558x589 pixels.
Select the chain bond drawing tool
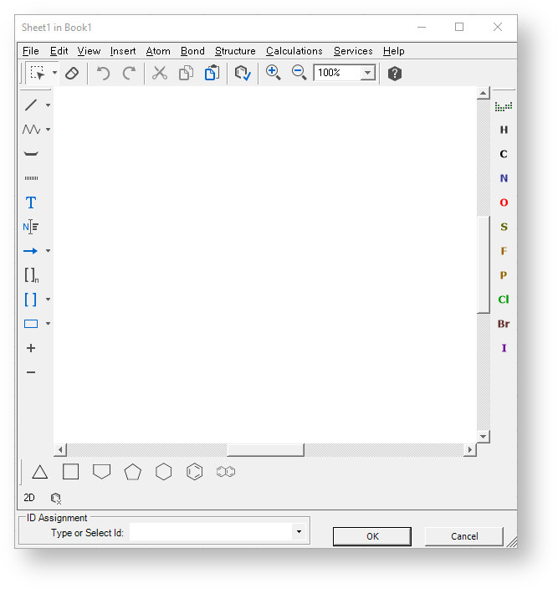pos(31,130)
